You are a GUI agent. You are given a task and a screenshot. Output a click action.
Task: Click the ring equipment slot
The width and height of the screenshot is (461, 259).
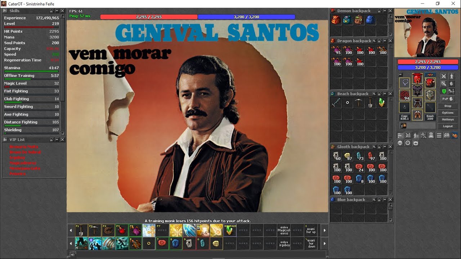[405, 107]
